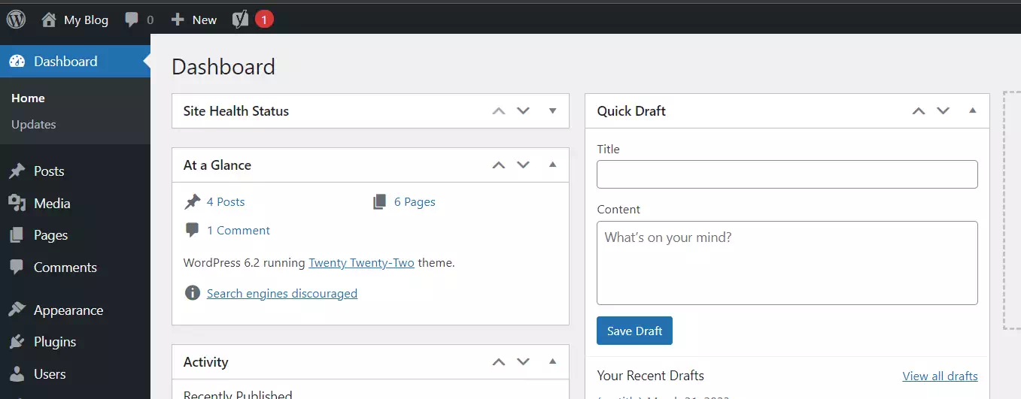Focus the Quick Draft Title field
The height and width of the screenshot is (399, 1021).
click(x=787, y=174)
